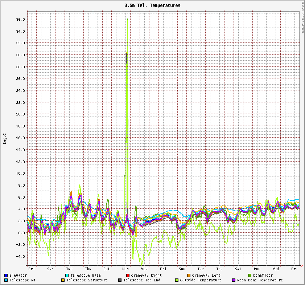Click the "Outside Temperature" legend label
Viewport: 305px width, 285px height.
201,280
